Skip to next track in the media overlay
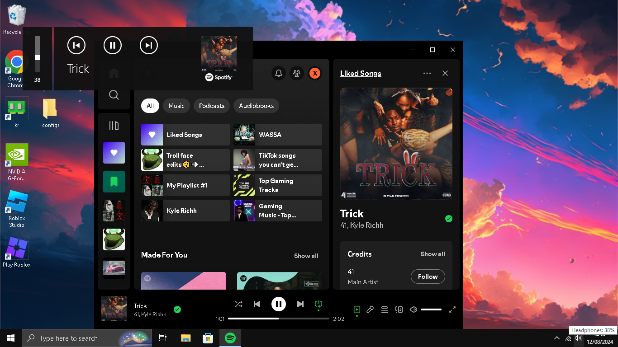618x347 pixels. tap(148, 45)
